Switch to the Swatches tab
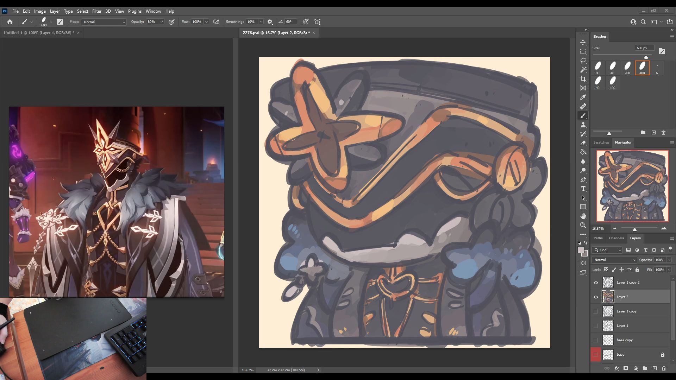The height and width of the screenshot is (380, 676). (601, 142)
